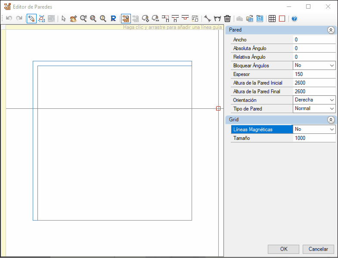Click the Pared section header
This screenshot has height=259, width=338.
tap(280, 30)
